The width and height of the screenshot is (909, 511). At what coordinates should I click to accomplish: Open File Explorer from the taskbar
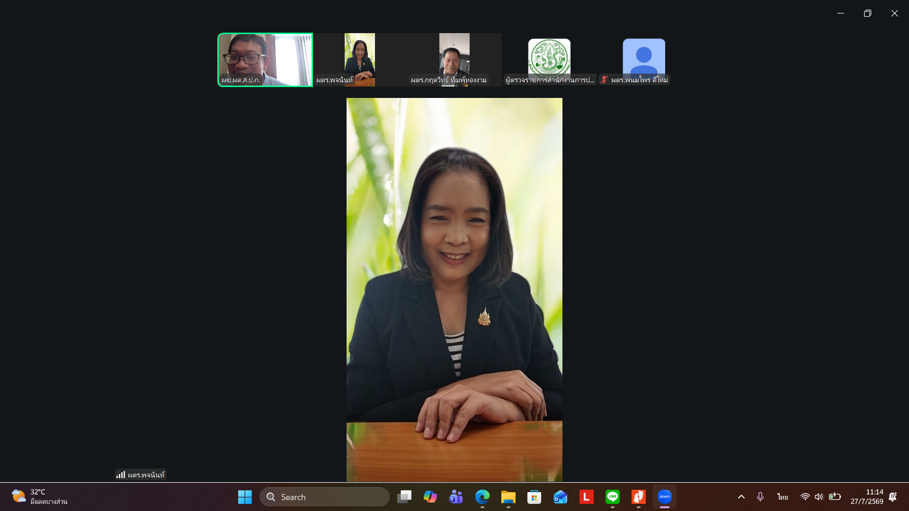[508, 497]
